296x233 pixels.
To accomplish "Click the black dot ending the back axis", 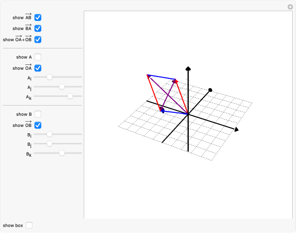I will (210, 90).
